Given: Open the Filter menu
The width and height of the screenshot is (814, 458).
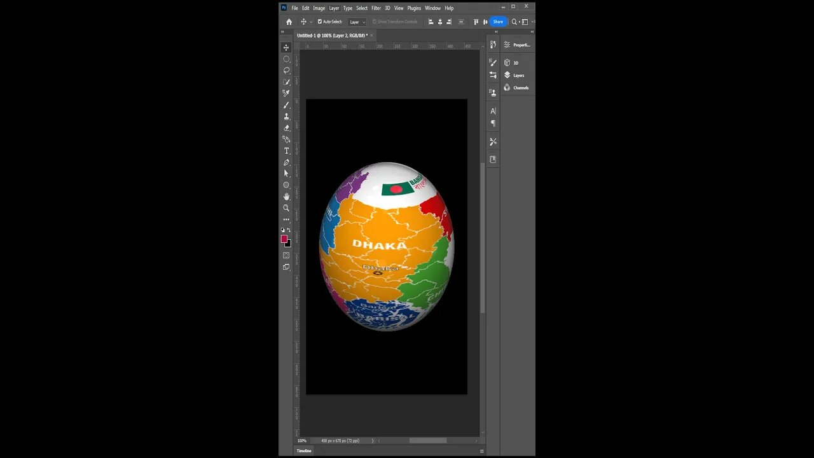Looking at the screenshot, I should click(376, 8).
